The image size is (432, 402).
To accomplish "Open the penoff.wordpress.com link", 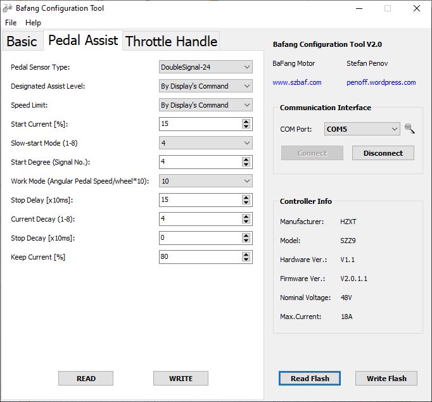I will tap(381, 82).
